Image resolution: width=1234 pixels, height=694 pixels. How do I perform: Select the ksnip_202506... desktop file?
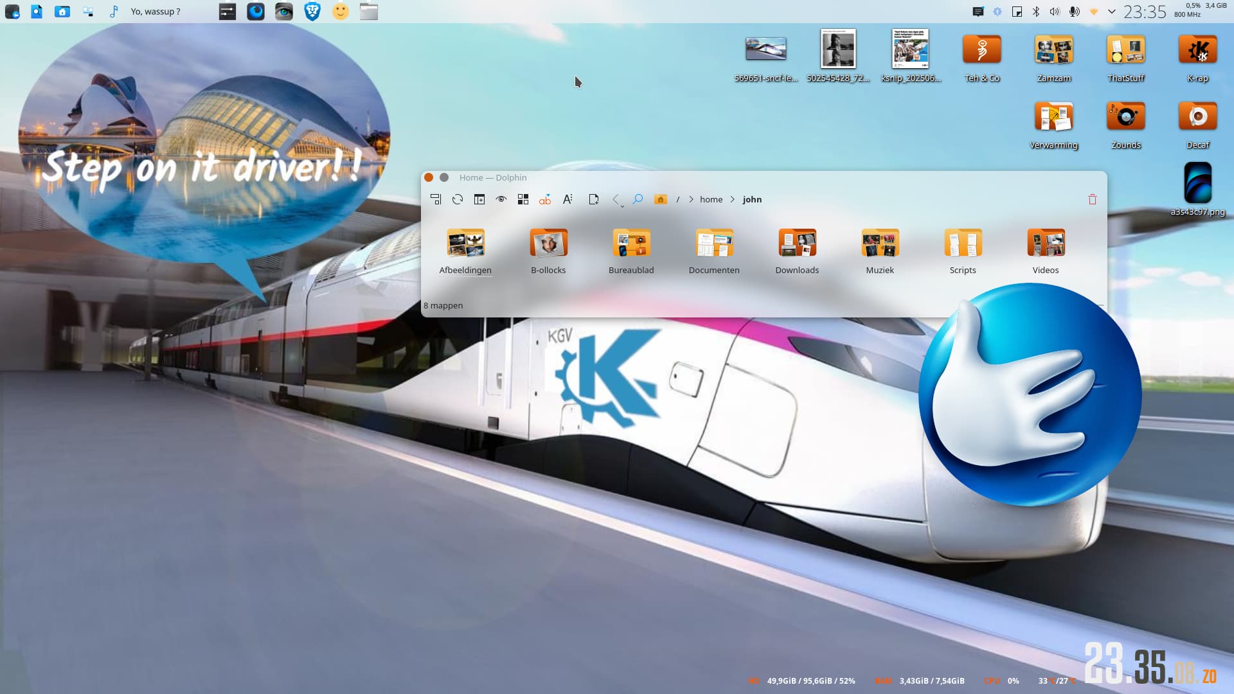click(x=911, y=57)
